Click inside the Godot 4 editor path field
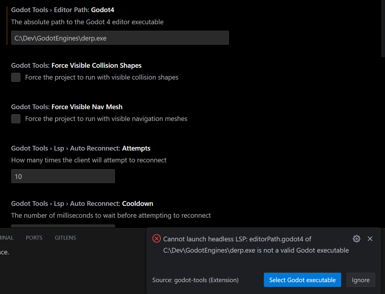The image size is (385, 294). coord(120,38)
